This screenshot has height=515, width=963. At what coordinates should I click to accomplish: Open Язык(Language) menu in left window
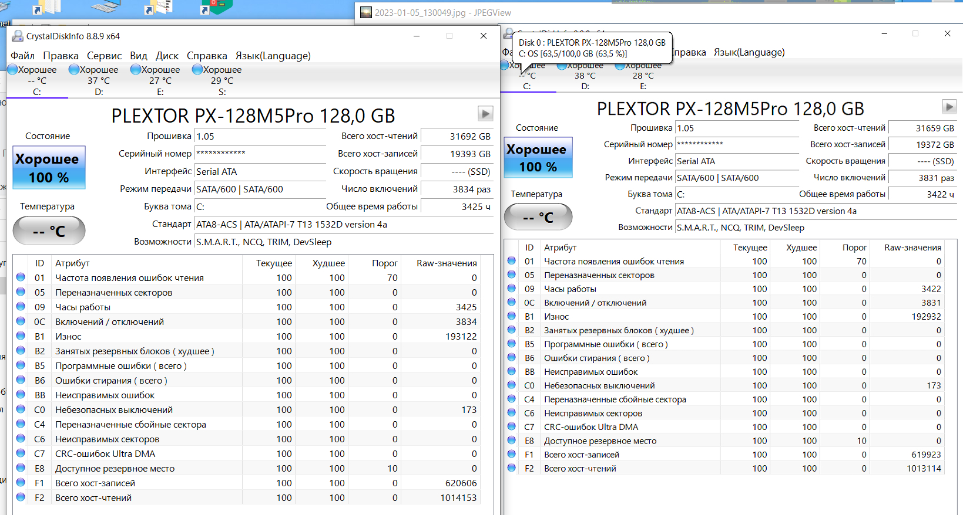point(273,56)
